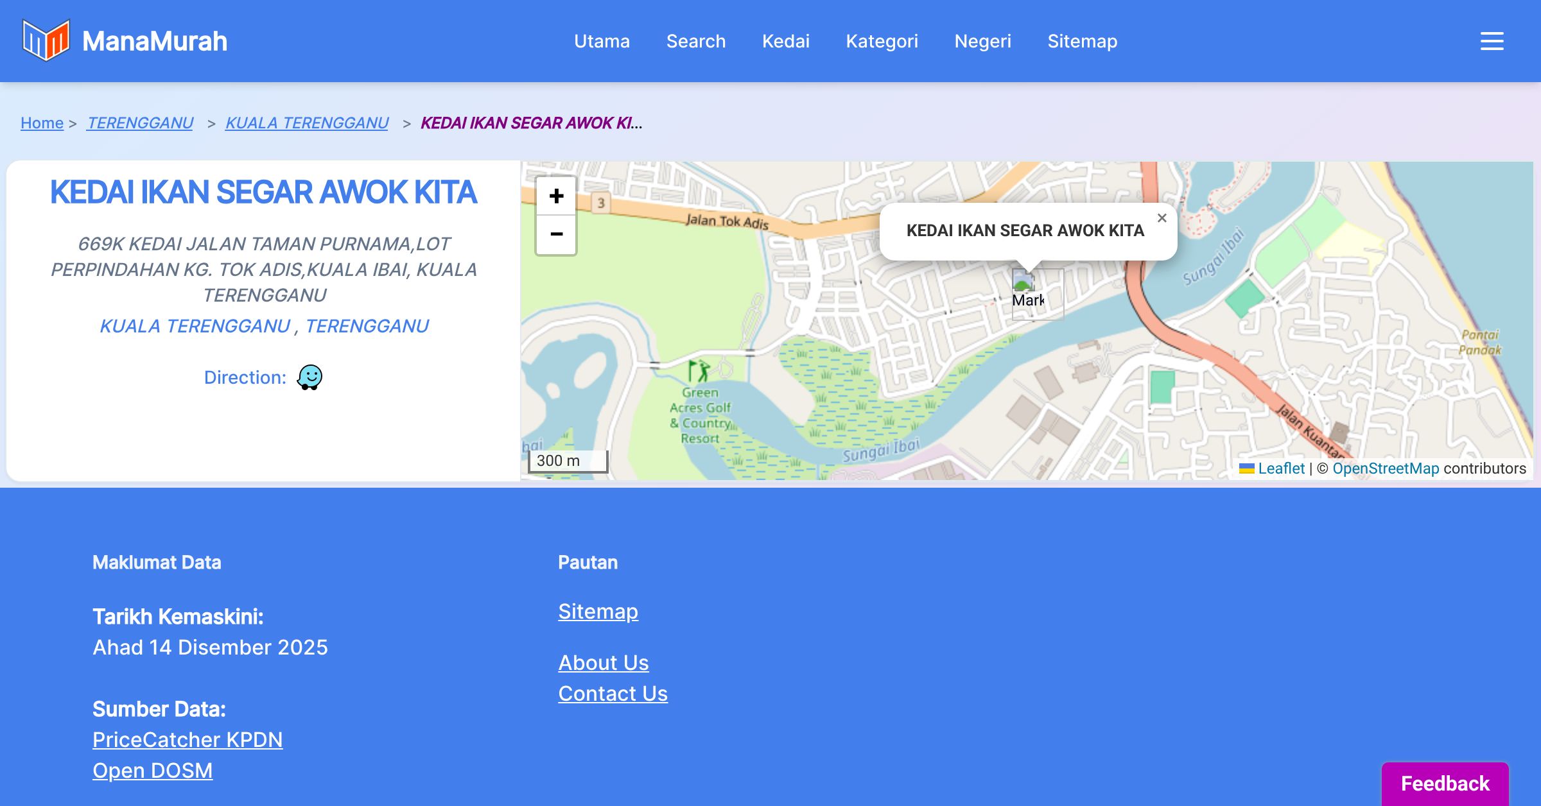Image resolution: width=1541 pixels, height=806 pixels.
Task: Click the Leaflet attribution link
Action: [x=1281, y=468]
